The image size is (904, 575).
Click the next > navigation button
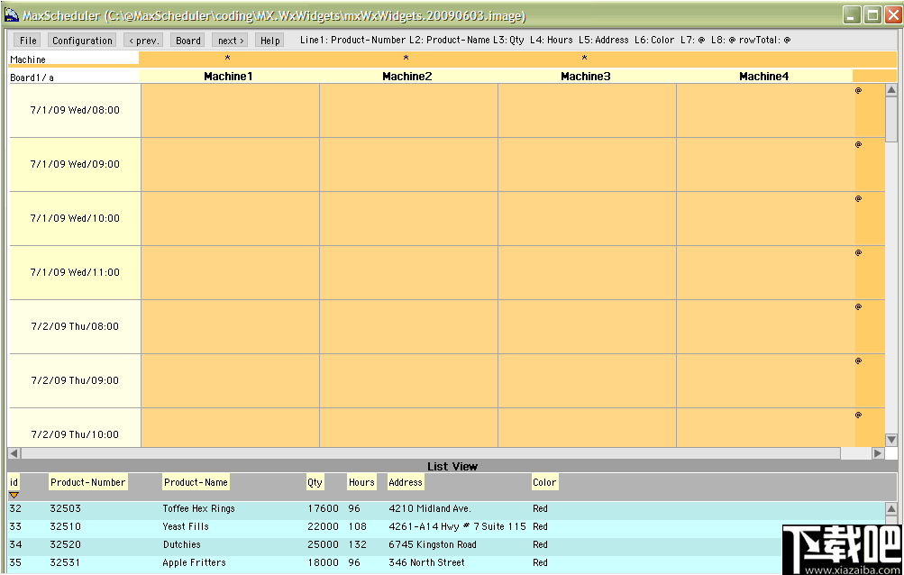click(229, 40)
